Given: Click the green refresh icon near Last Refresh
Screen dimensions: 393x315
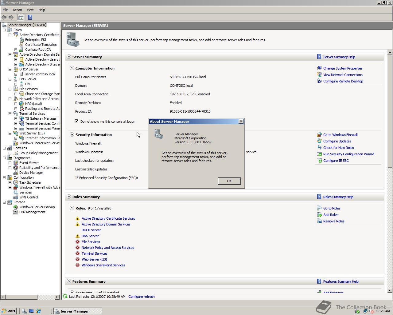Looking at the screenshot, I should coord(65,296).
